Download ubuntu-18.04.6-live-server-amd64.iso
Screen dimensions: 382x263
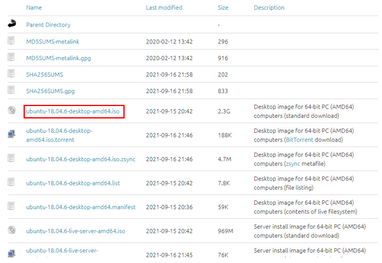click(76, 231)
